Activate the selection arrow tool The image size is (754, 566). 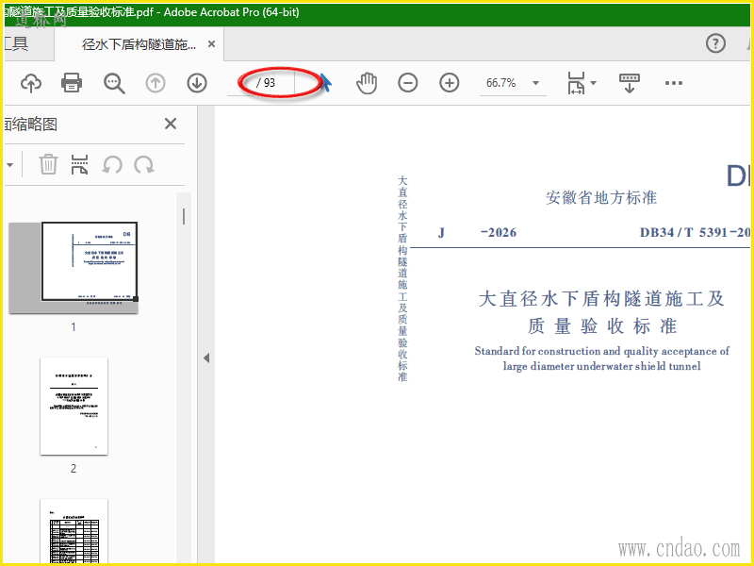coord(325,83)
